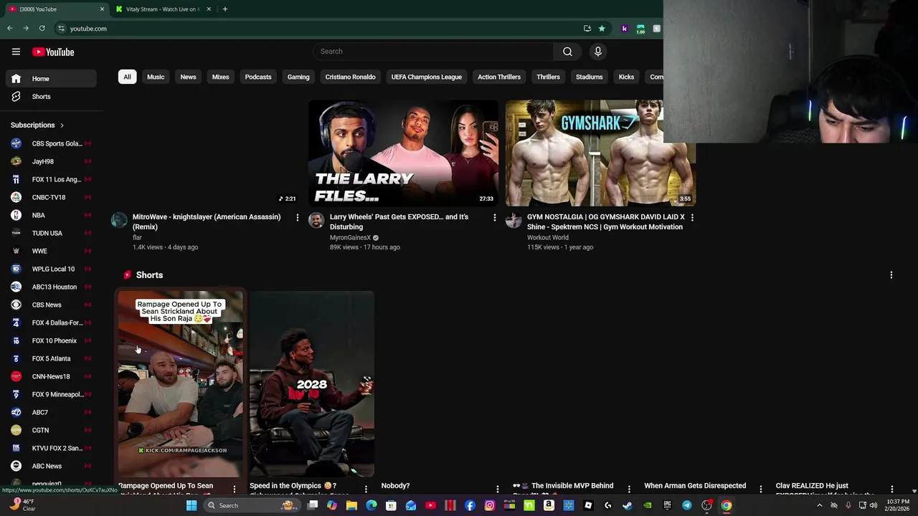Close the YouTube browser tab

pos(102,9)
